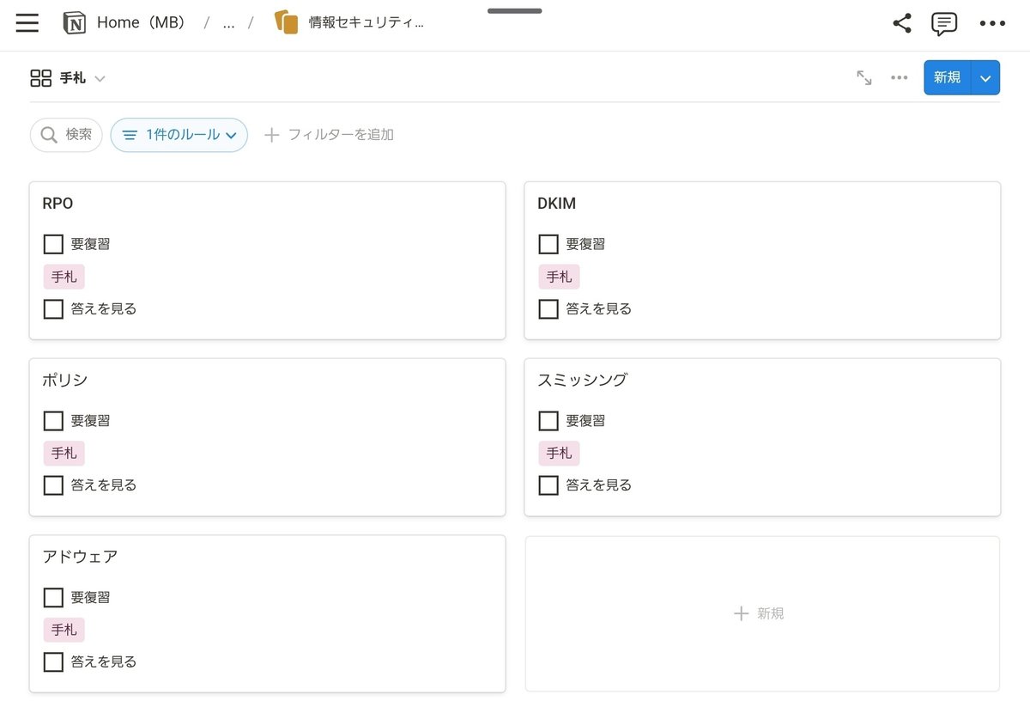Tap the top drag handle bar

tap(515, 11)
